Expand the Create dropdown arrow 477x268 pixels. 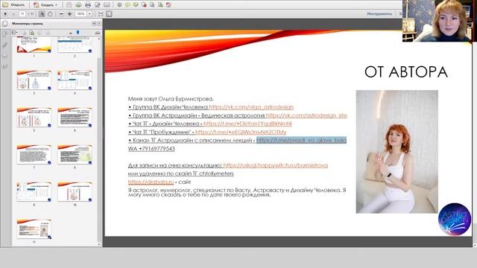coord(57,5)
